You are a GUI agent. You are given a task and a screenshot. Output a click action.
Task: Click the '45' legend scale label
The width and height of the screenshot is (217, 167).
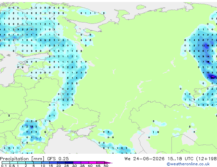point(98,166)
